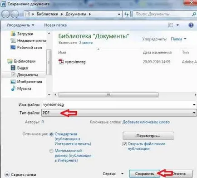Click Документы in the address bar
197x178 pixels.
[x=76, y=14]
